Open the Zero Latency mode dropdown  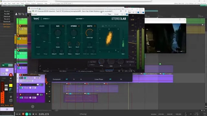click(63, 71)
